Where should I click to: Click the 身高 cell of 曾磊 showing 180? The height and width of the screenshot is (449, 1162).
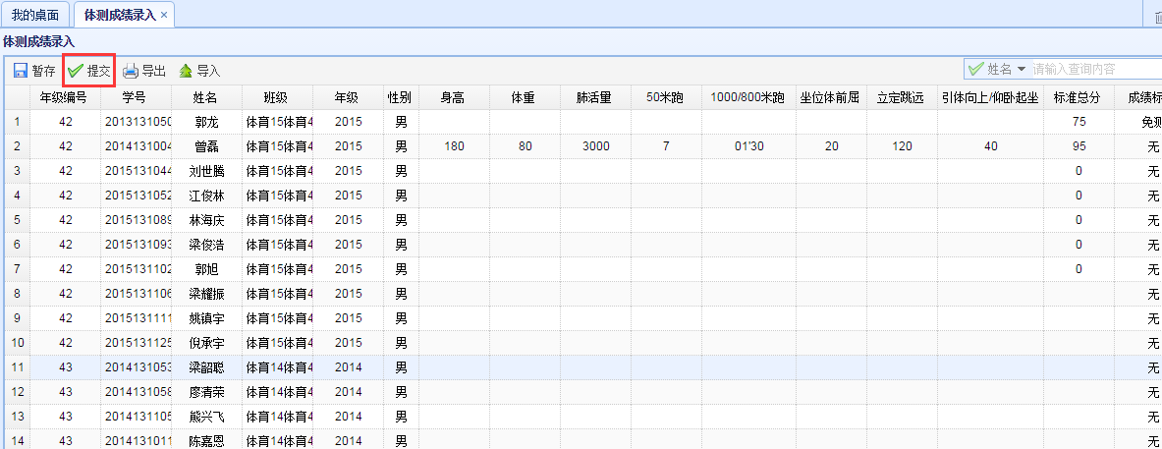click(454, 146)
